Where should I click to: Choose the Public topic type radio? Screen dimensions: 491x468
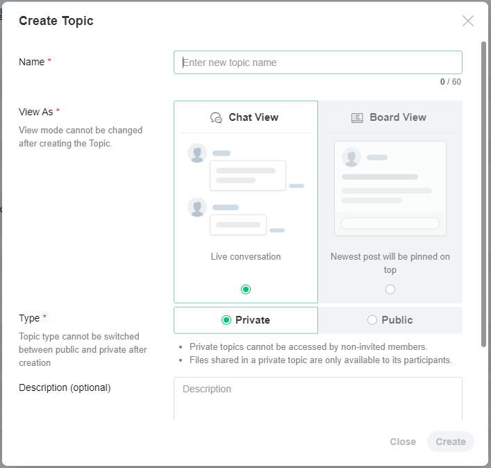coord(372,320)
